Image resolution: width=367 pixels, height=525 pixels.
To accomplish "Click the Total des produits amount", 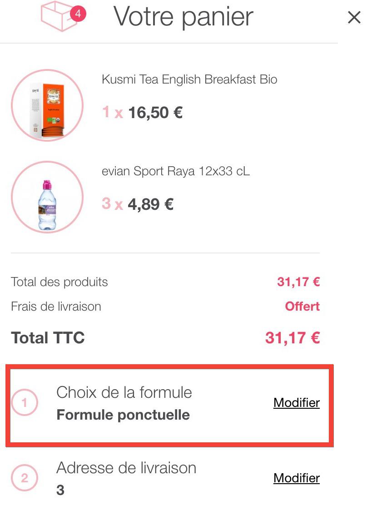I will pyautogui.click(x=298, y=282).
